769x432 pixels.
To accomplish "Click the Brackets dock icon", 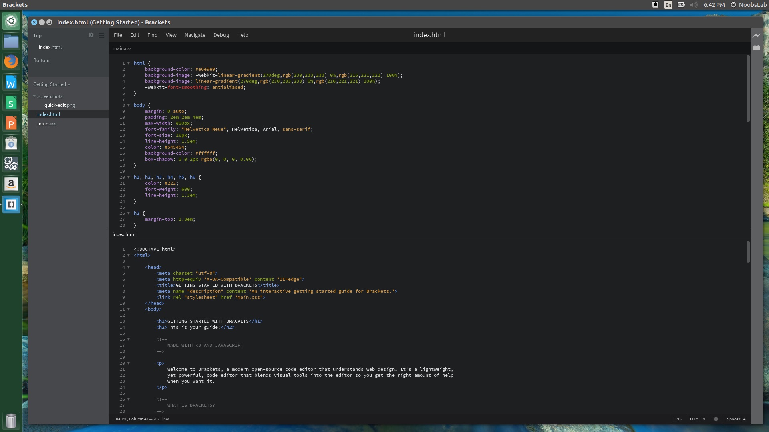I will [11, 204].
